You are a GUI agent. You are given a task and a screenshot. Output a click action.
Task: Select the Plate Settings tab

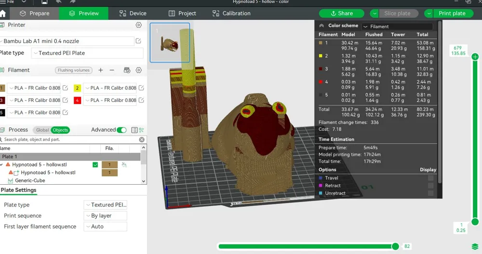tap(18, 190)
